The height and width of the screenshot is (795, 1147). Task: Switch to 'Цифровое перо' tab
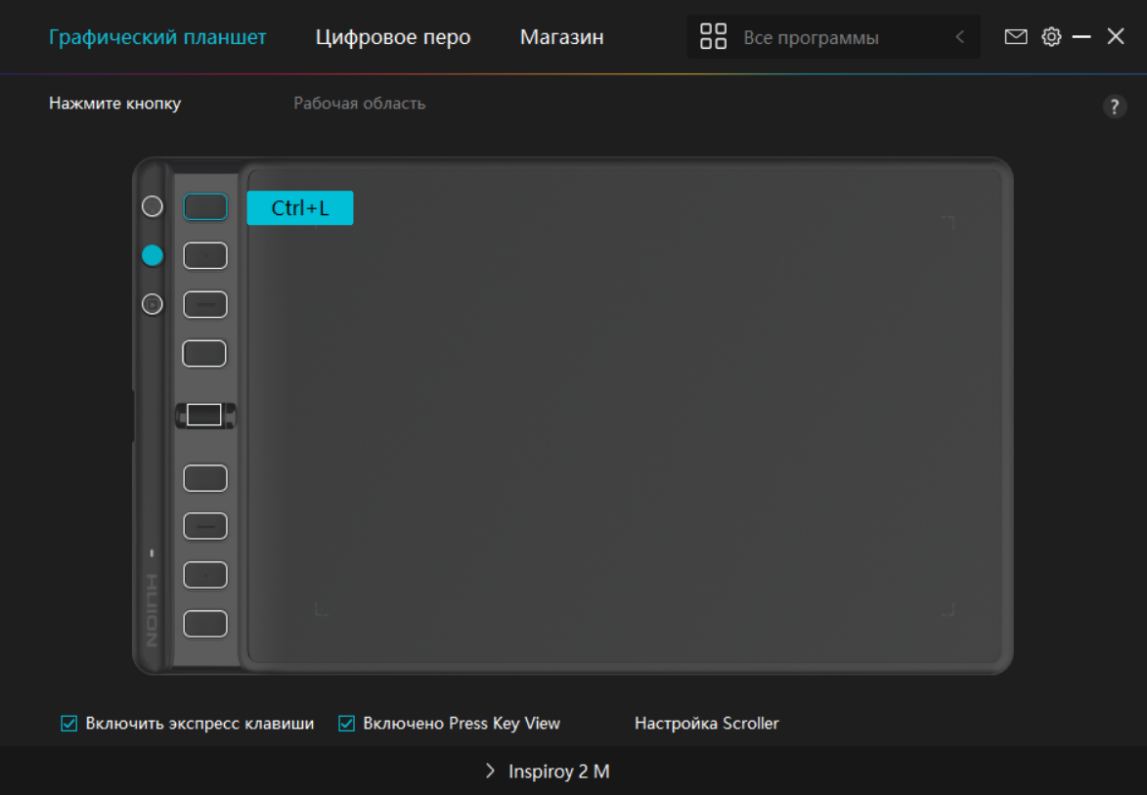(x=393, y=37)
